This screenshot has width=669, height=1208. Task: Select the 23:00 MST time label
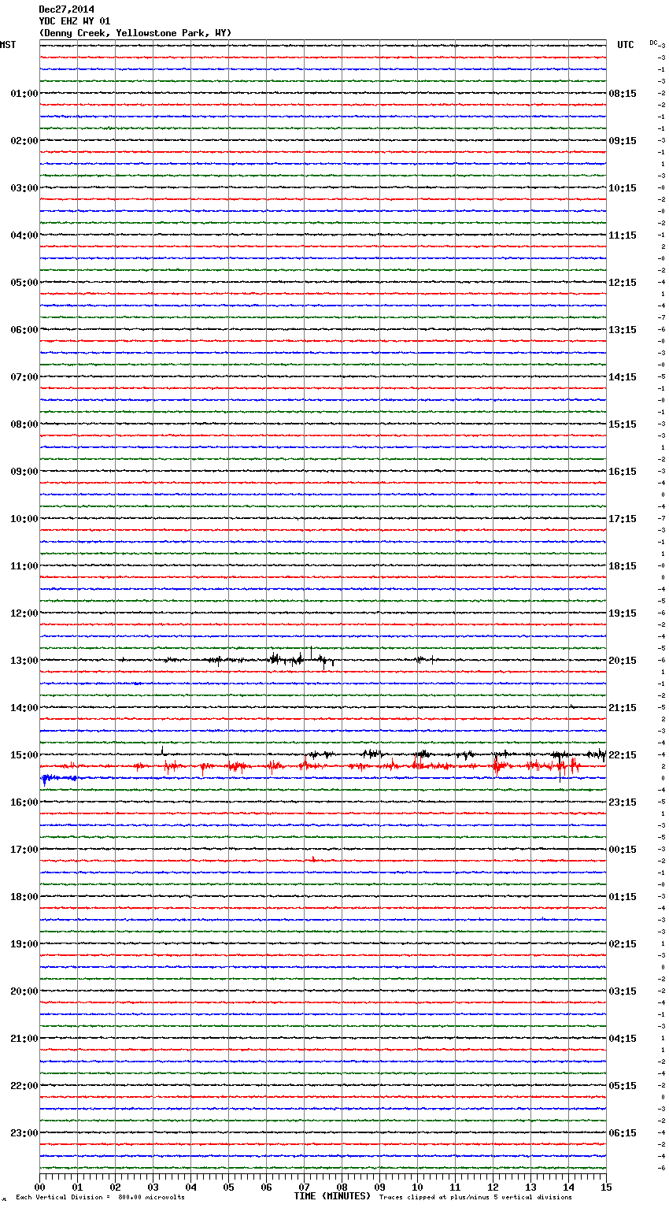pos(24,1133)
